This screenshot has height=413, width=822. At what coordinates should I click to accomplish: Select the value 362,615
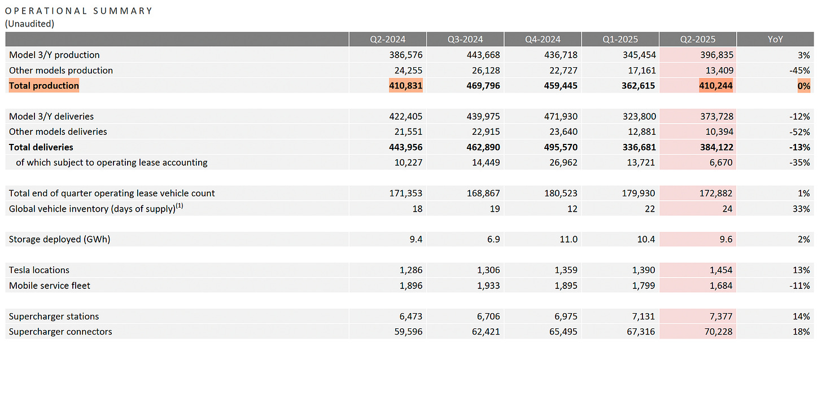[x=638, y=86]
